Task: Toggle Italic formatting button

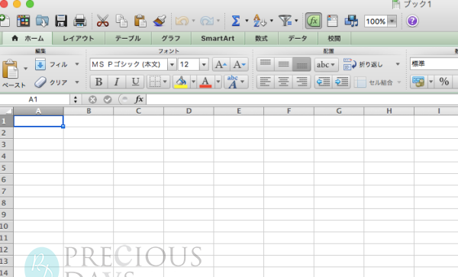Action: pos(117,82)
